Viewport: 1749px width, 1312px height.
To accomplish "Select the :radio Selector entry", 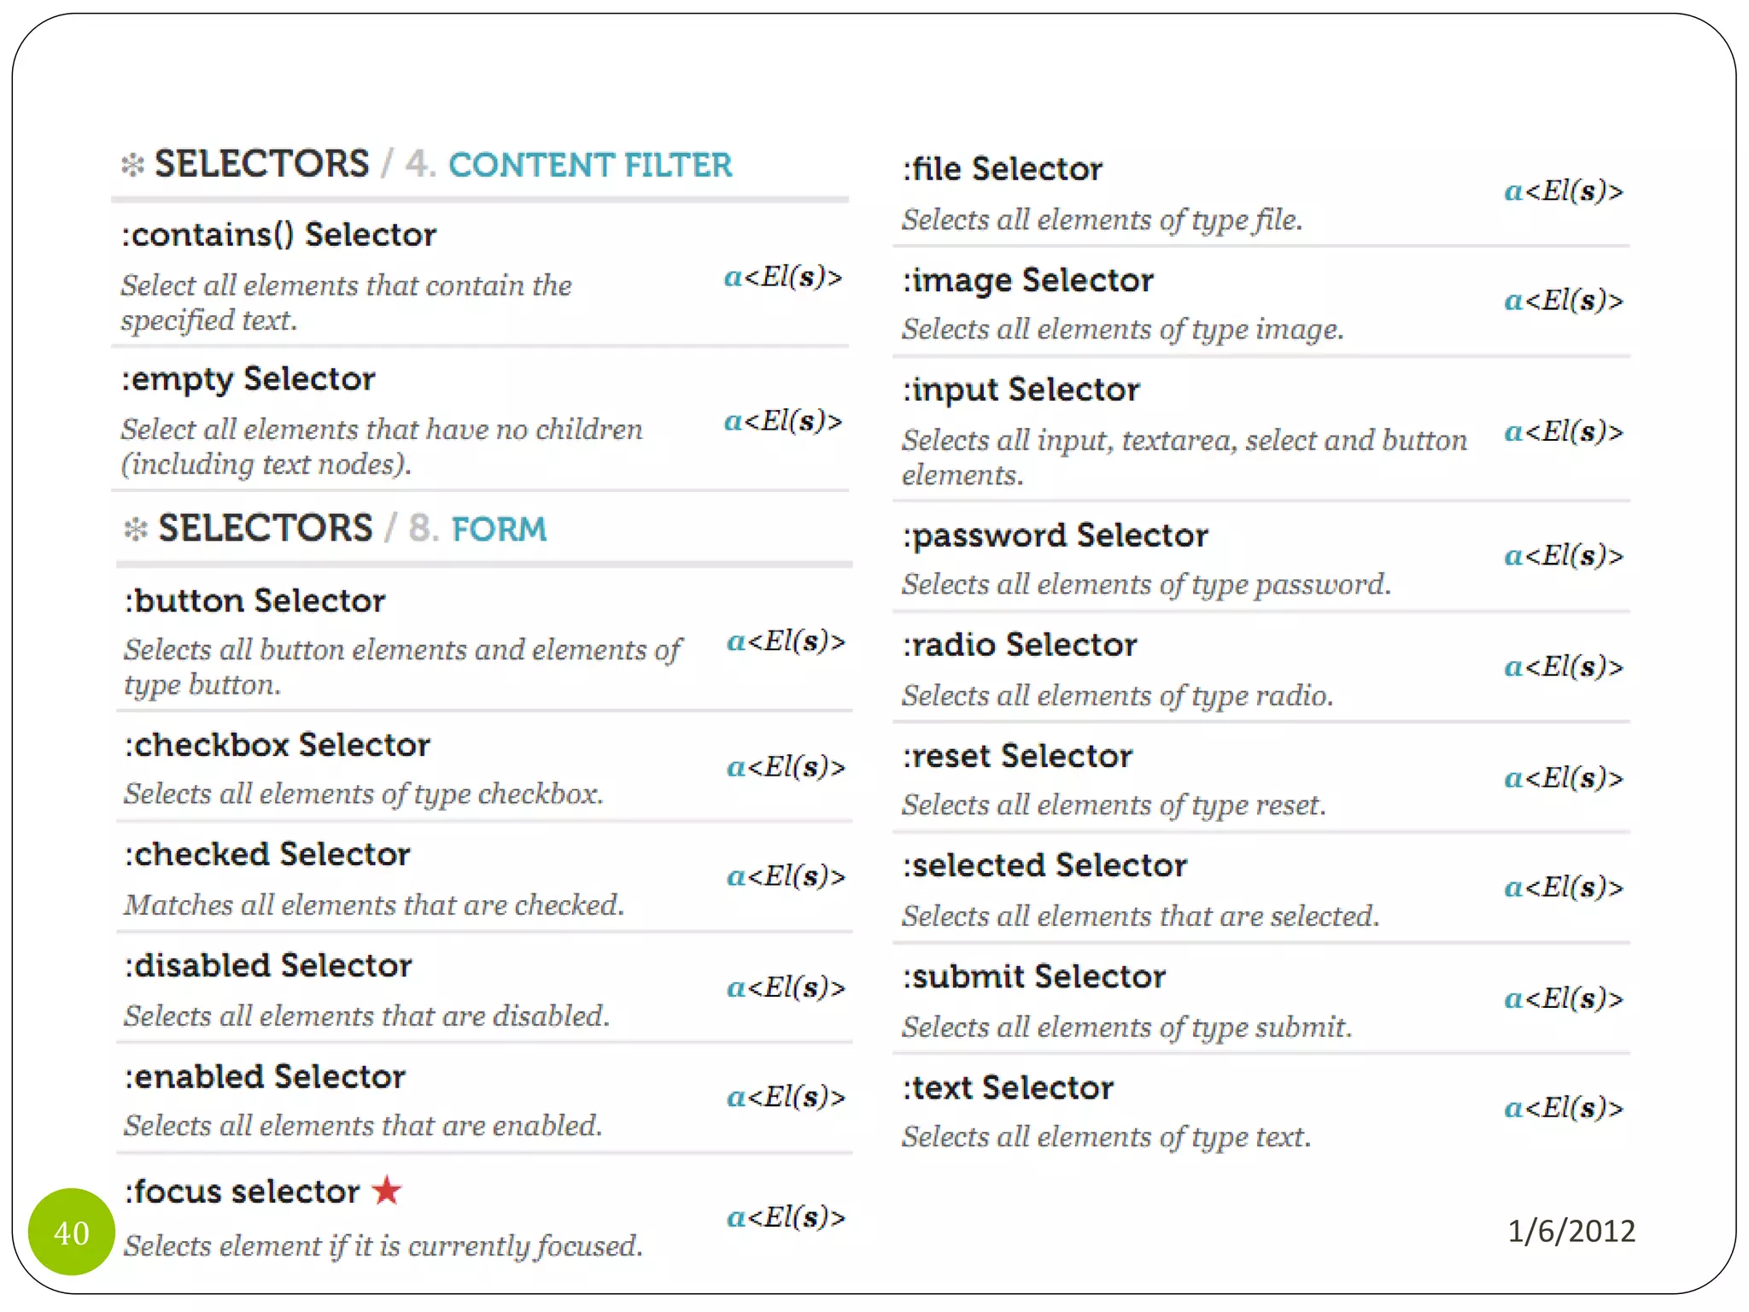I will pyautogui.click(x=1020, y=645).
